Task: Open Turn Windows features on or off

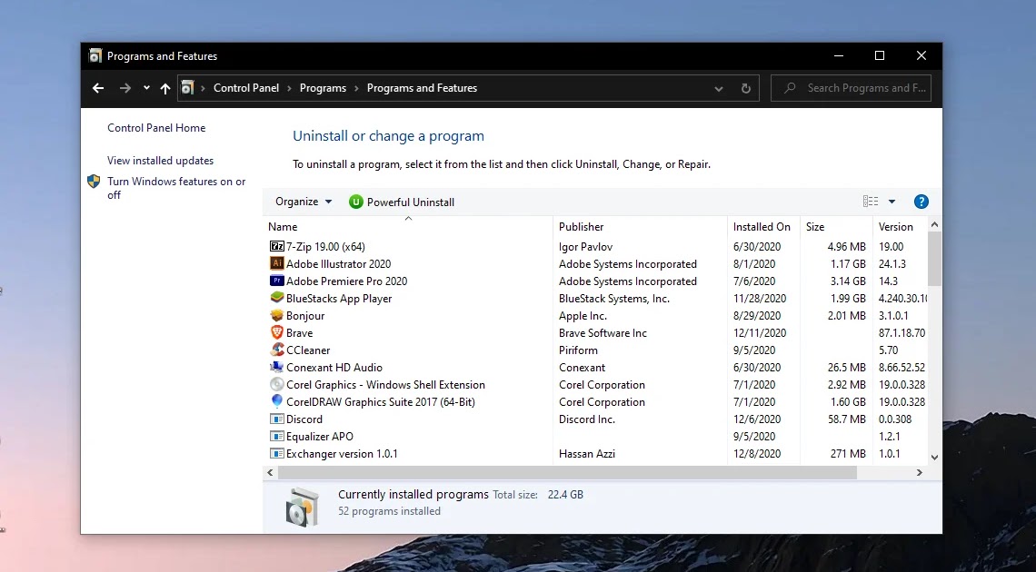Action: pos(176,188)
